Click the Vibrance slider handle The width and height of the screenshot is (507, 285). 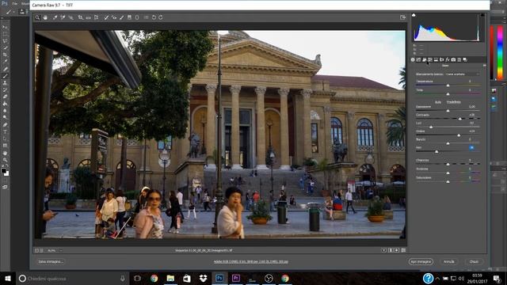click(x=448, y=173)
